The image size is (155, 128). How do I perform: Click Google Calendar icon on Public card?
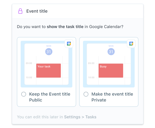(69, 44)
